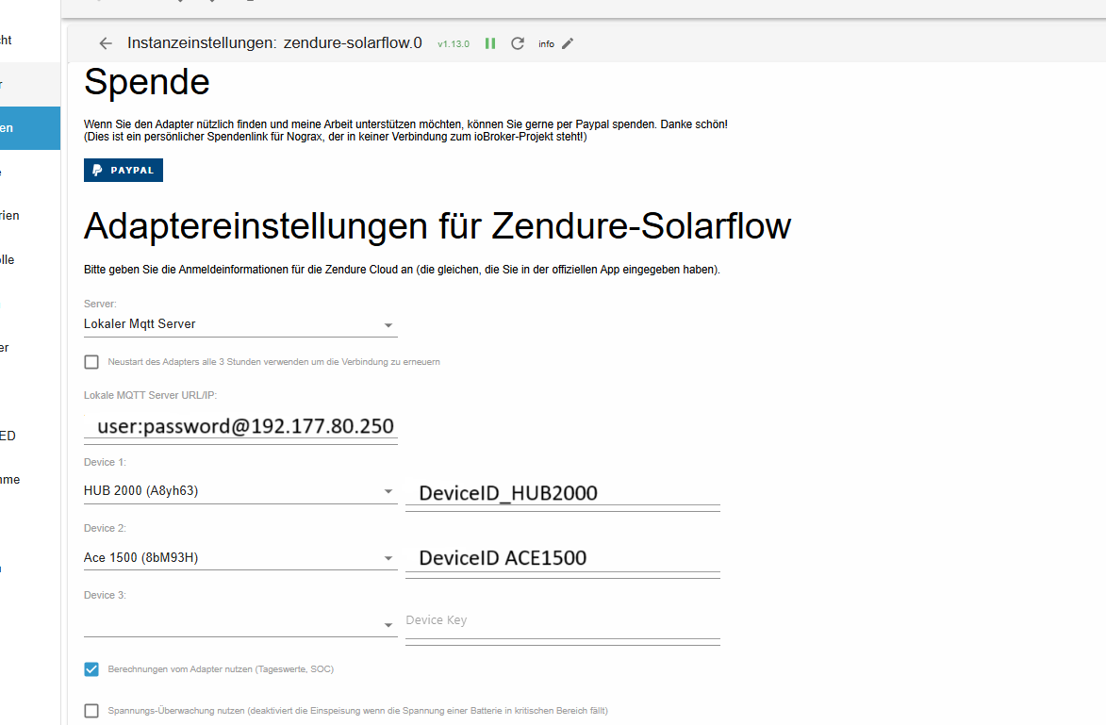
Task: Enable restart every 3 hours checkbox
Action: pyautogui.click(x=91, y=362)
